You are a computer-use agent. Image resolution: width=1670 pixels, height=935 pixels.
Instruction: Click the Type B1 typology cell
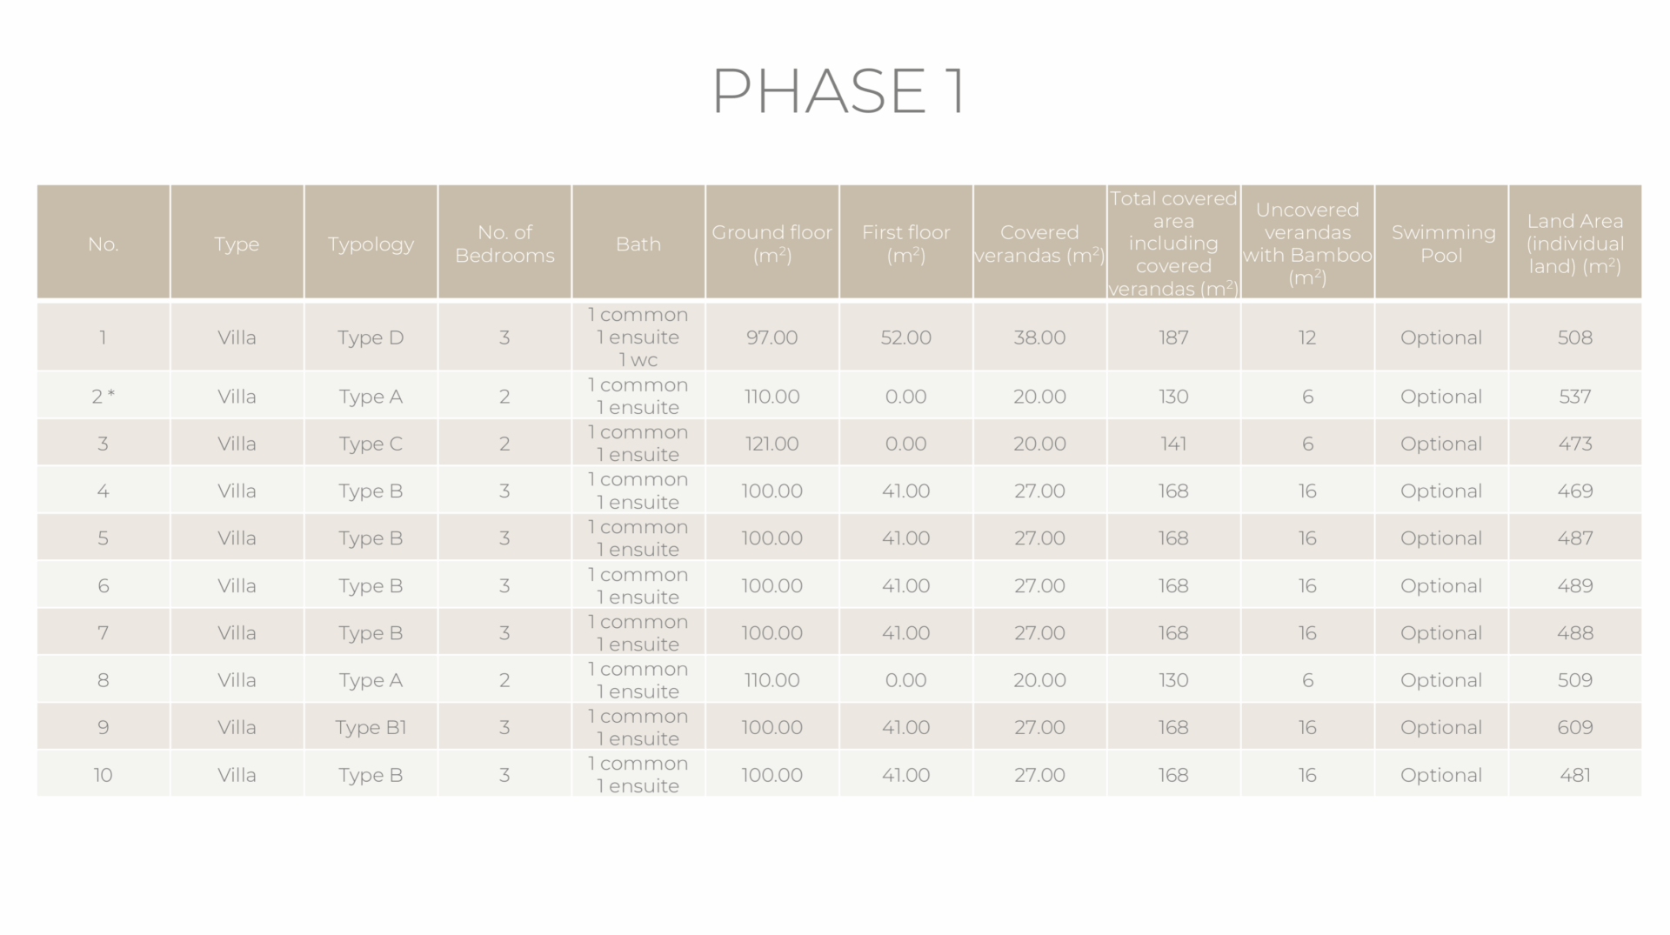(371, 727)
